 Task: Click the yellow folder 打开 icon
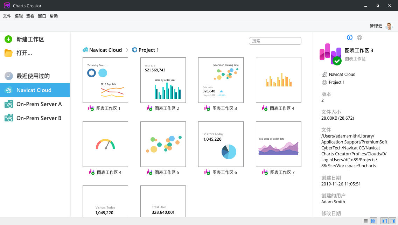tap(8, 53)
